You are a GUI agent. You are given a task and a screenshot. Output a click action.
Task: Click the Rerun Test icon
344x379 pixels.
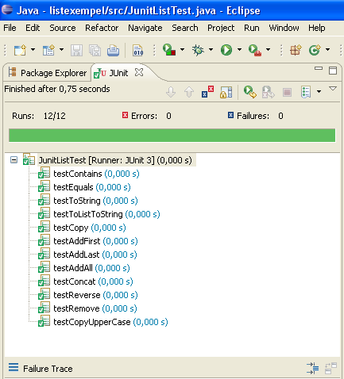pyautogui.click(x=250, y=92)
